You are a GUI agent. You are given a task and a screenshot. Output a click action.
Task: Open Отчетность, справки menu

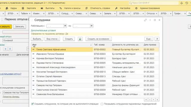pyautogui.click(x=98, y=8)
